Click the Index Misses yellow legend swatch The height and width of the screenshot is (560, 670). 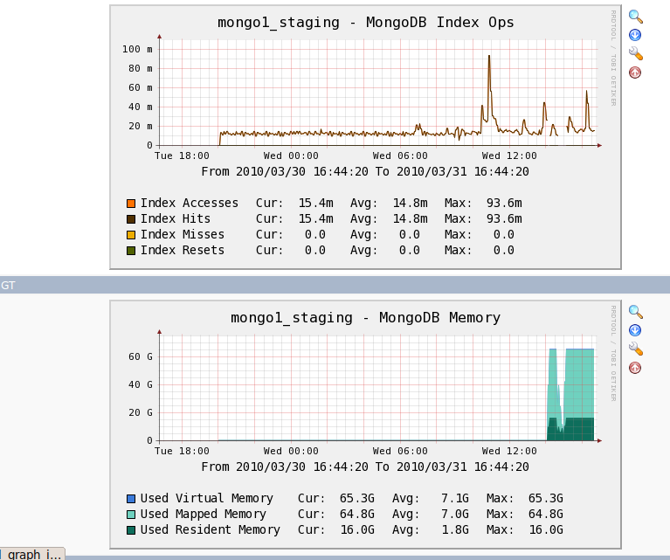click(x=131, y=235)
